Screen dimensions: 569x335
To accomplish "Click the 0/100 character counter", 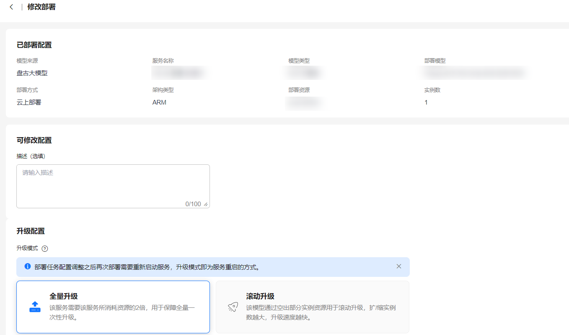I will [193, 204].
